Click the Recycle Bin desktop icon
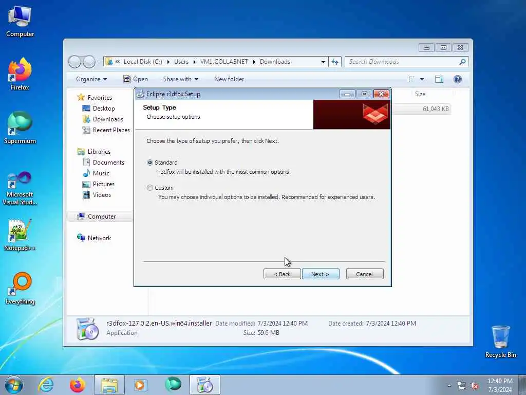 [500, 342]
